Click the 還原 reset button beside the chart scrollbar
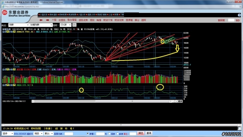The height and width of the screenshot is (137, 243). [x=180, y=101]
